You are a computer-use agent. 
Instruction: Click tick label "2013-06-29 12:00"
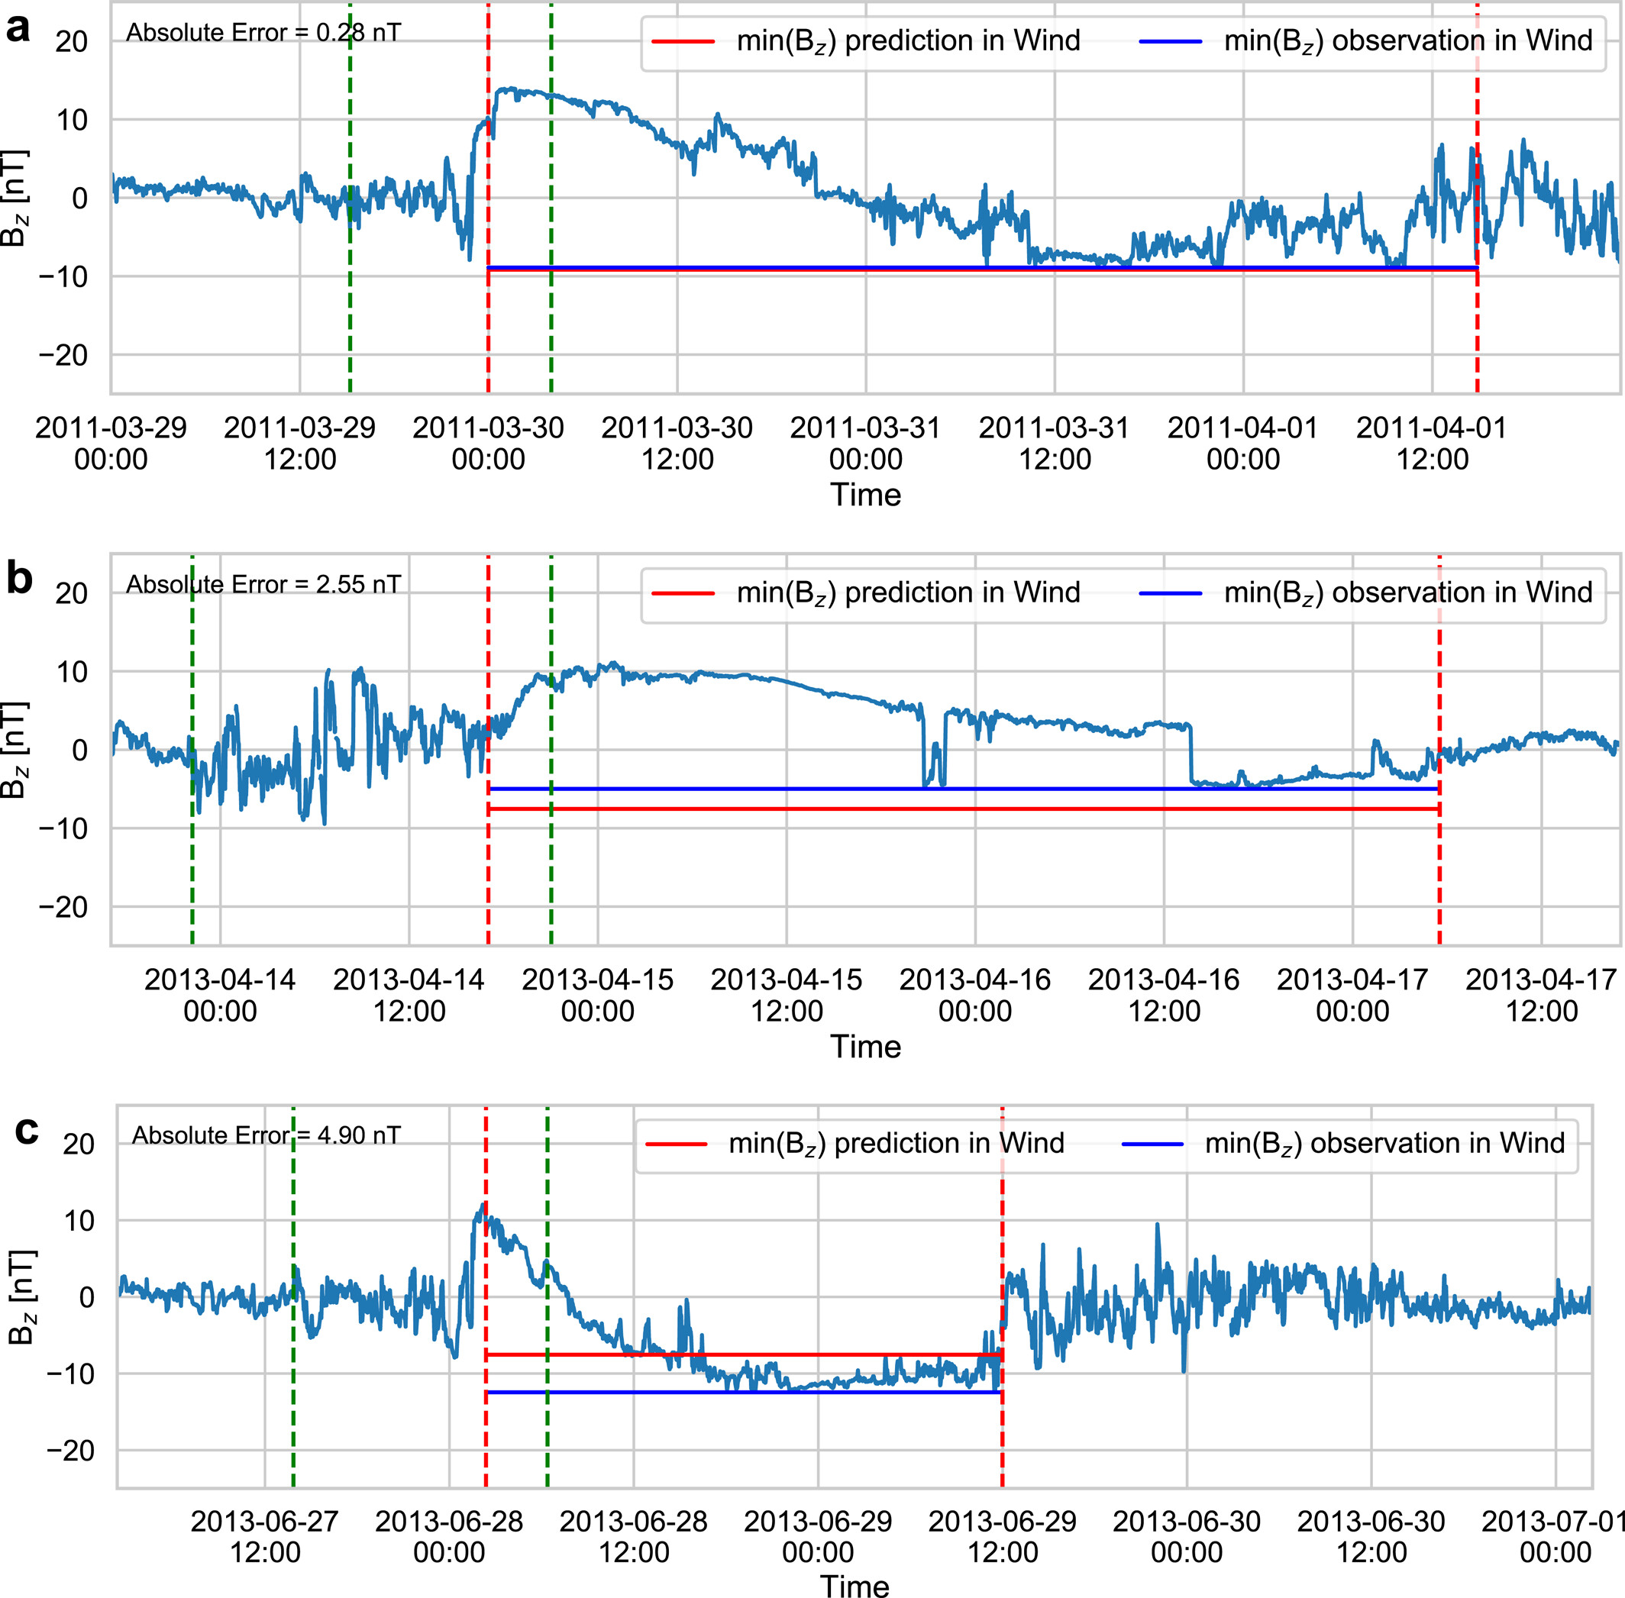pos(1002,1536)
